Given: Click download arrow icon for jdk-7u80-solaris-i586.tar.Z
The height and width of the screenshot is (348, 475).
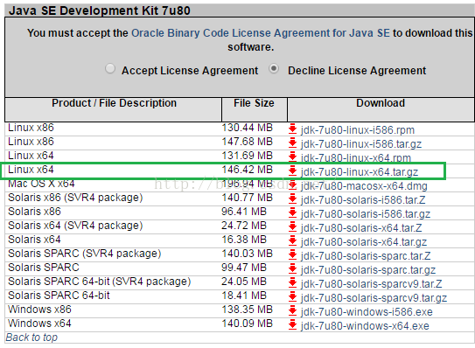Looking at the screenshot, I should click(292, 199).
